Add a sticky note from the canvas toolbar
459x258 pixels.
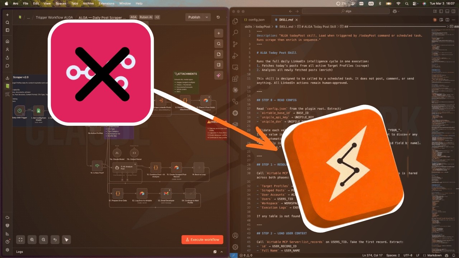click(219, 54)
